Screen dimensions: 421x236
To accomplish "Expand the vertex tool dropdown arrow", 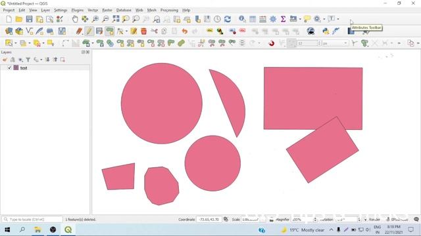I will pyautogui.click(x=126, y=31).
